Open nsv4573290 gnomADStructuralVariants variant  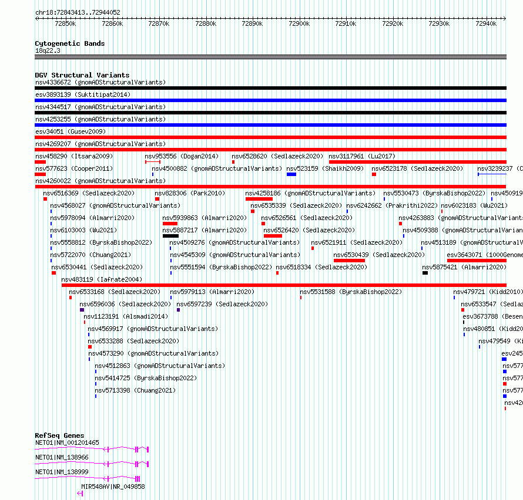tap(153, 353)
